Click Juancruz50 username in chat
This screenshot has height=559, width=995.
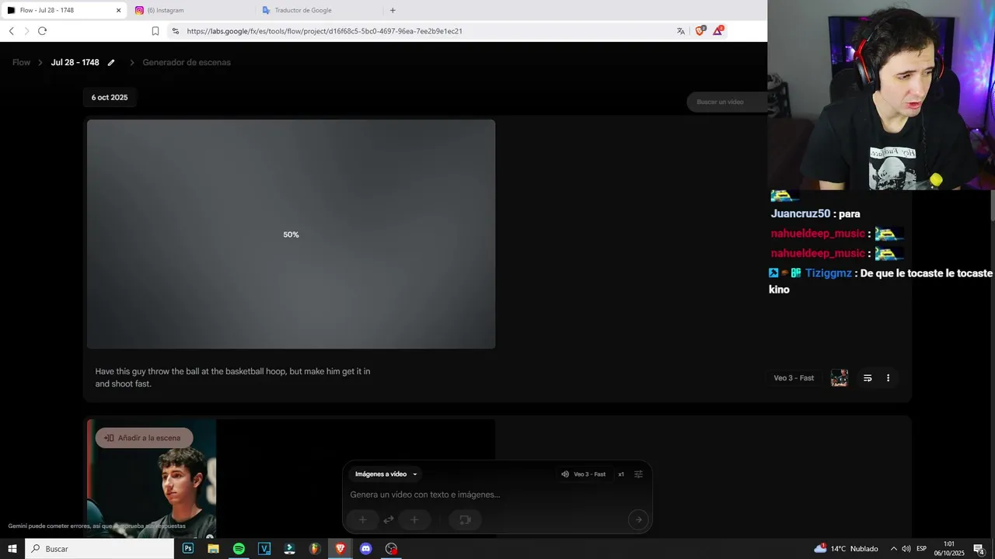(801, 214)
